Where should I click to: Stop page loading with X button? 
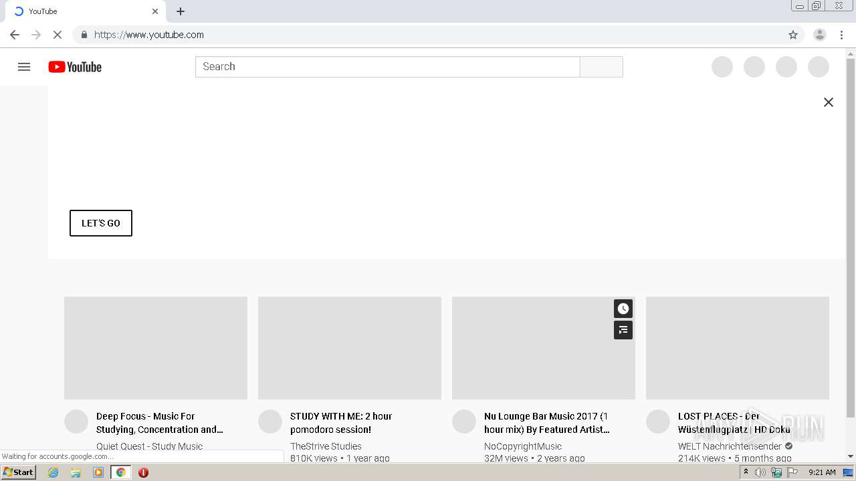click(58, 35)
